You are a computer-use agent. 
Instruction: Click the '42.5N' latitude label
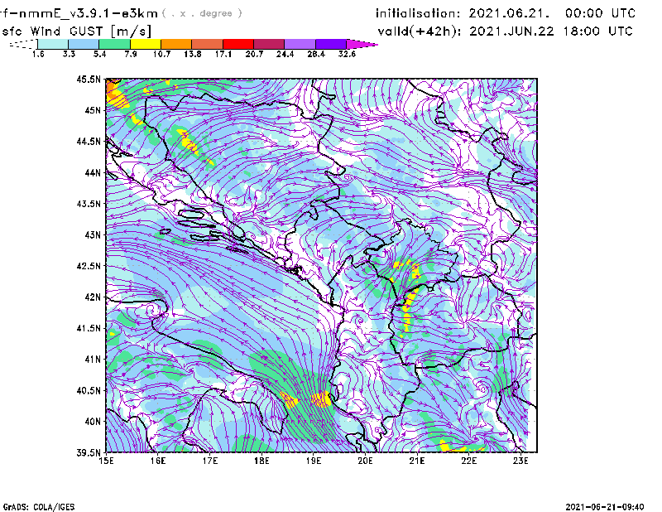[x=89, y=266]
